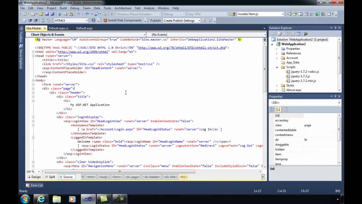Click the Paste clipboard icon

tap(70, 14)
